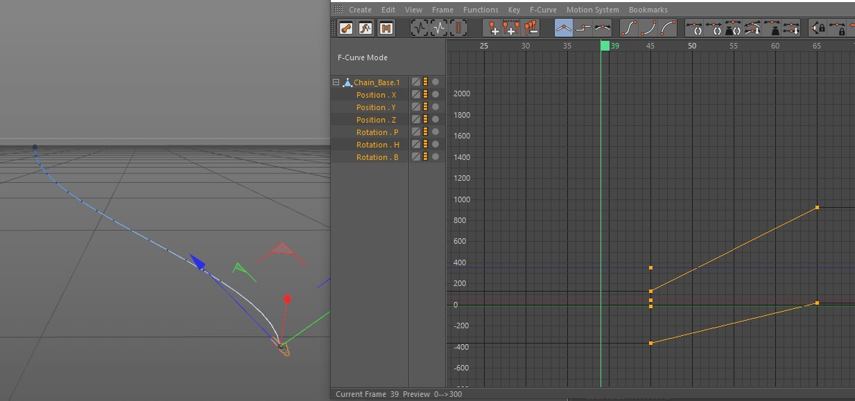Select the highest keyframe at frame 45

tap(650, 267)
